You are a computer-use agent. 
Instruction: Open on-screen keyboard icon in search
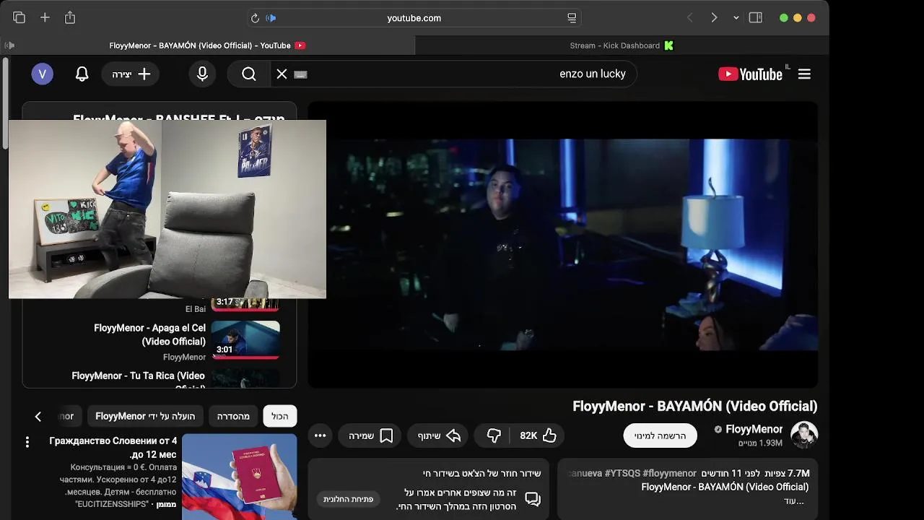pyautogui.click(x=300, y=74)
